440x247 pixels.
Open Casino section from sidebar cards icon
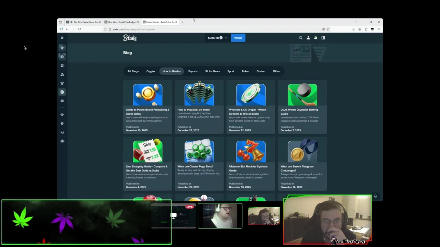tap(62, 48)
